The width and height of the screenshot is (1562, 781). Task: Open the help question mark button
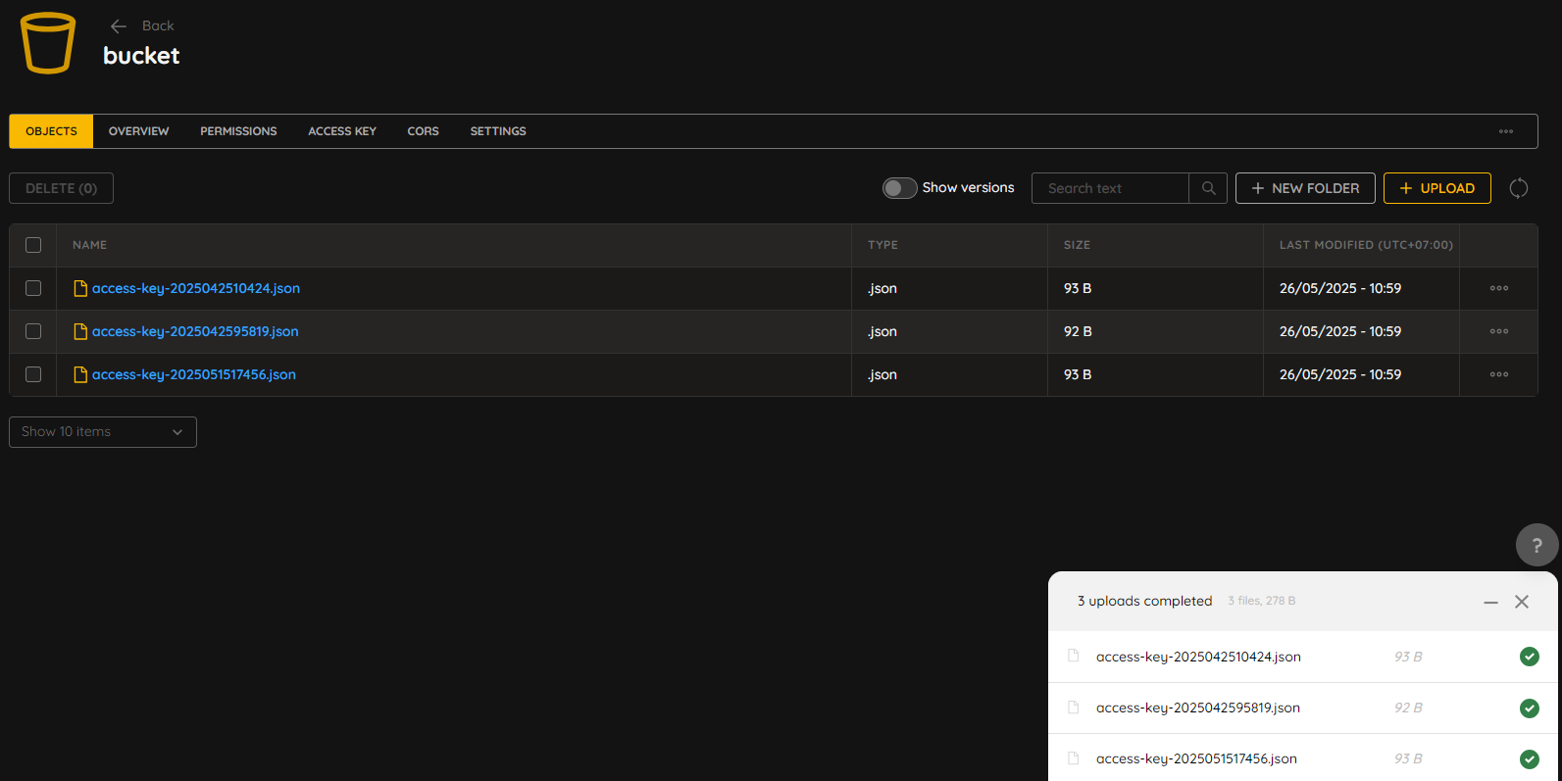(1537, 545)
